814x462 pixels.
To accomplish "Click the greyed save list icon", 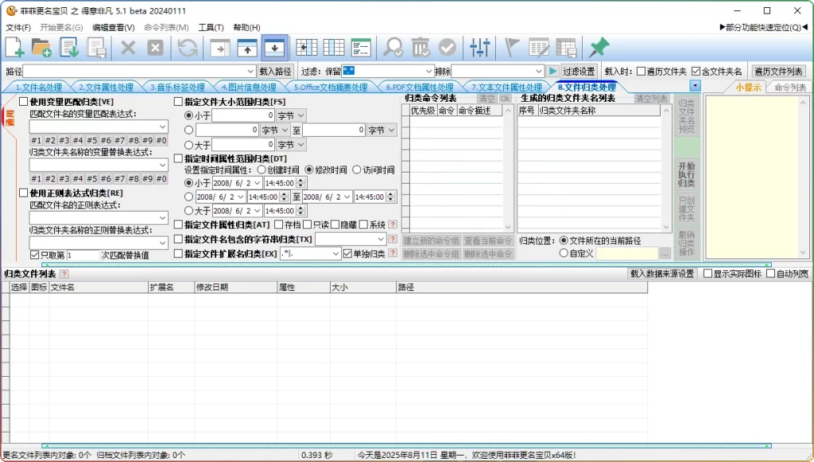I will [96, 47].
